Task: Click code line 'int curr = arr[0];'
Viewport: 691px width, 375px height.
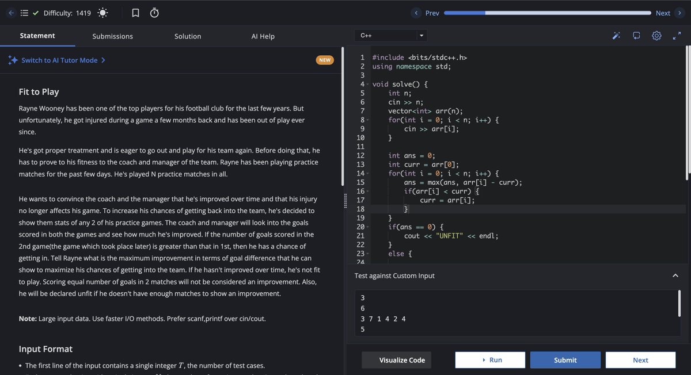Action: [x=423, y=164]
